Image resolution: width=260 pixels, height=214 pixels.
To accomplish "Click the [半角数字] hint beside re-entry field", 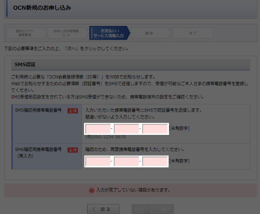I will (179, 161).
